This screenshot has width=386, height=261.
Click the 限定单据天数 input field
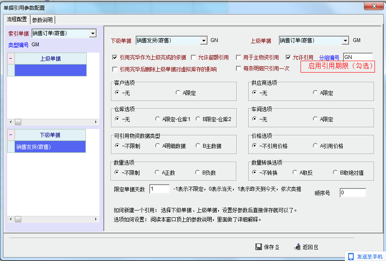coord(159,189)
